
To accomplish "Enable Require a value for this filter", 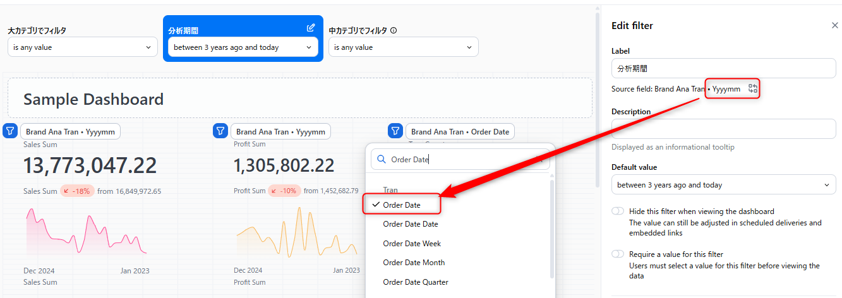I will (x=618, y=254).
